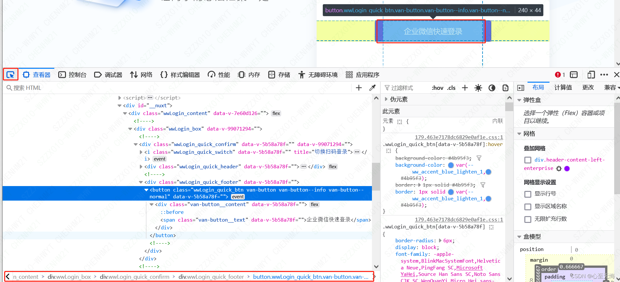
Task: Click the 存储 storage panel icon
Action: [272, 75]
